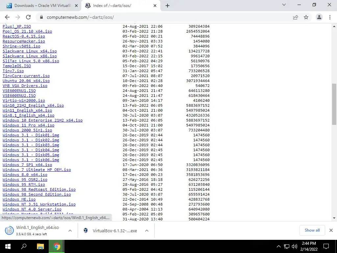Share this page using the share icon
Image resolution: width=337 pixels, height=253 pixels.
(x=296, y=17)
